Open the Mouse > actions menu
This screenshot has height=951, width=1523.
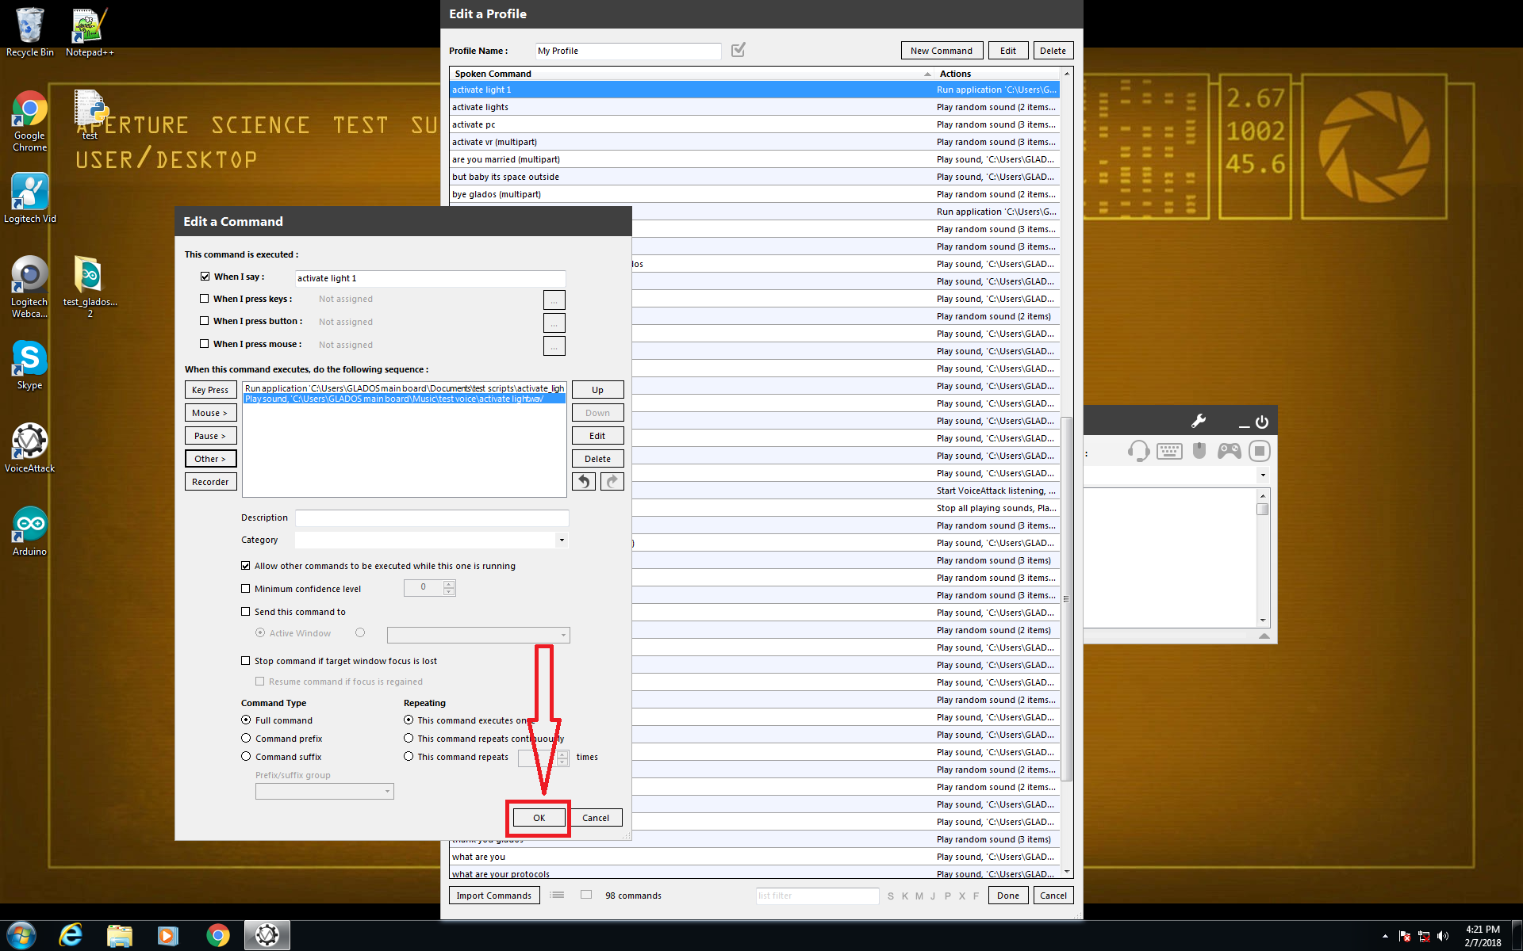[x=210, y=413]
